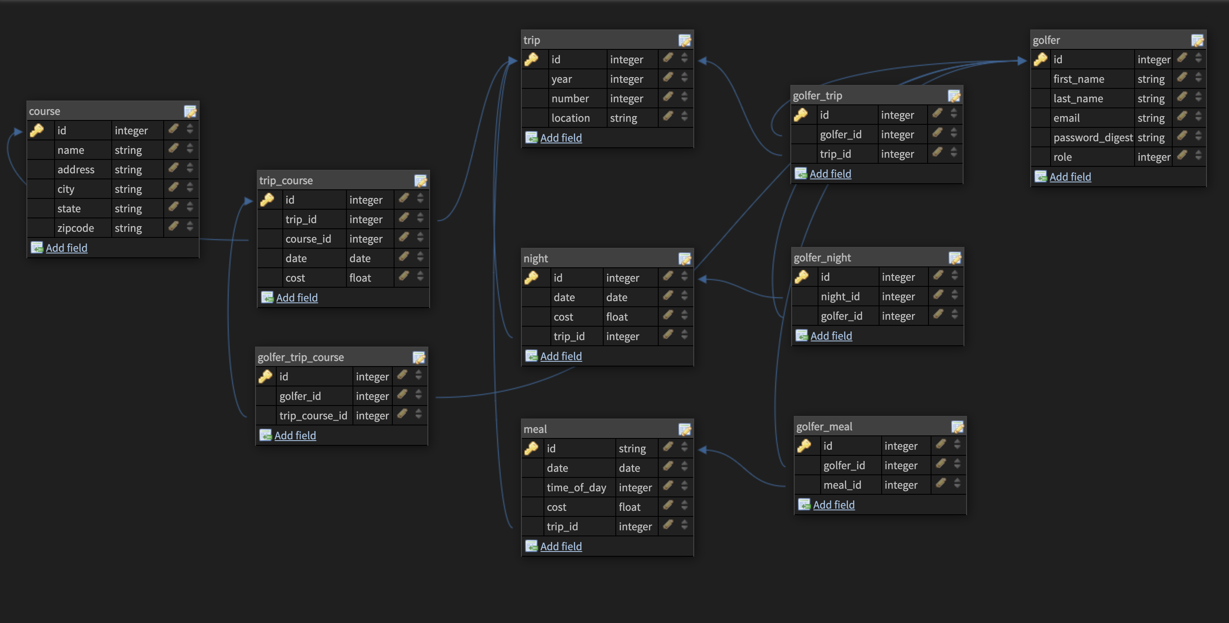1229x623 pixels.
Task: Click the edit icon on the trip table header
Action: 685,40
